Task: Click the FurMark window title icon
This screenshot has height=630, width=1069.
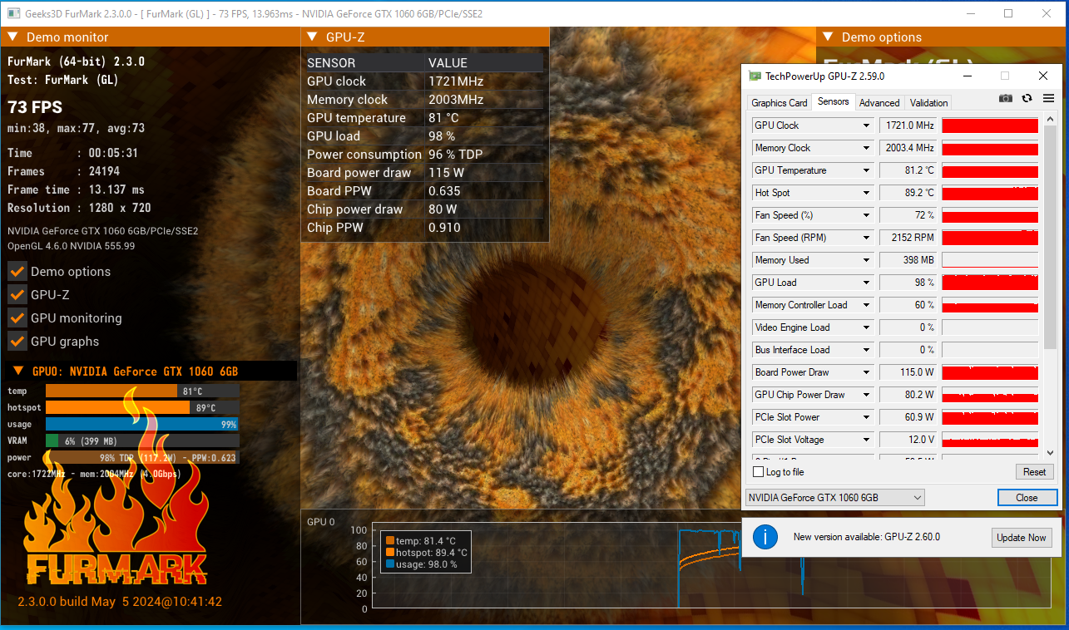Action: [13, 13]
